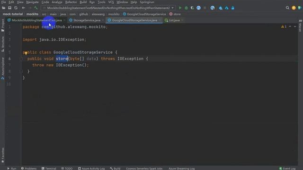Open the Terminal tool window
Screen dimensions: 303x170
[49, 168]
